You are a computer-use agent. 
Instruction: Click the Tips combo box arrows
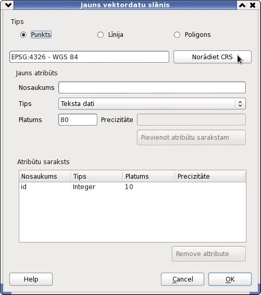click(240, 104)
